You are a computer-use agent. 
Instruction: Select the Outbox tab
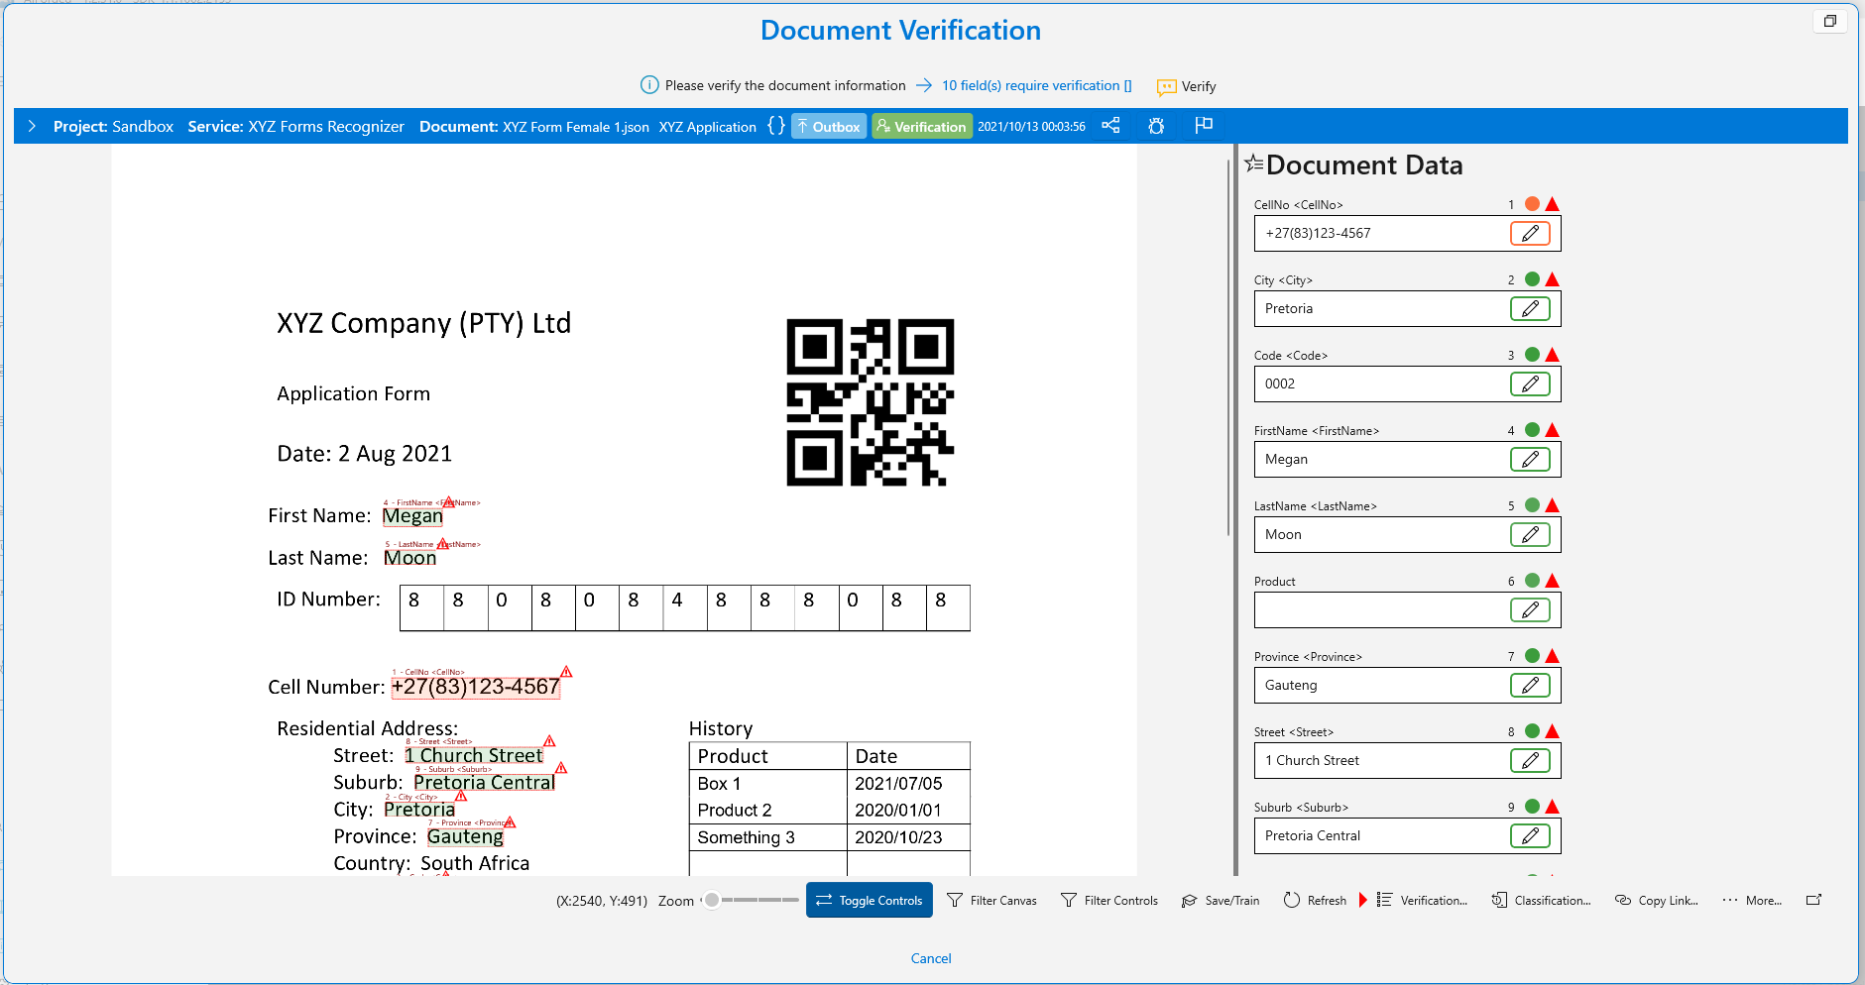click(828, 126)
